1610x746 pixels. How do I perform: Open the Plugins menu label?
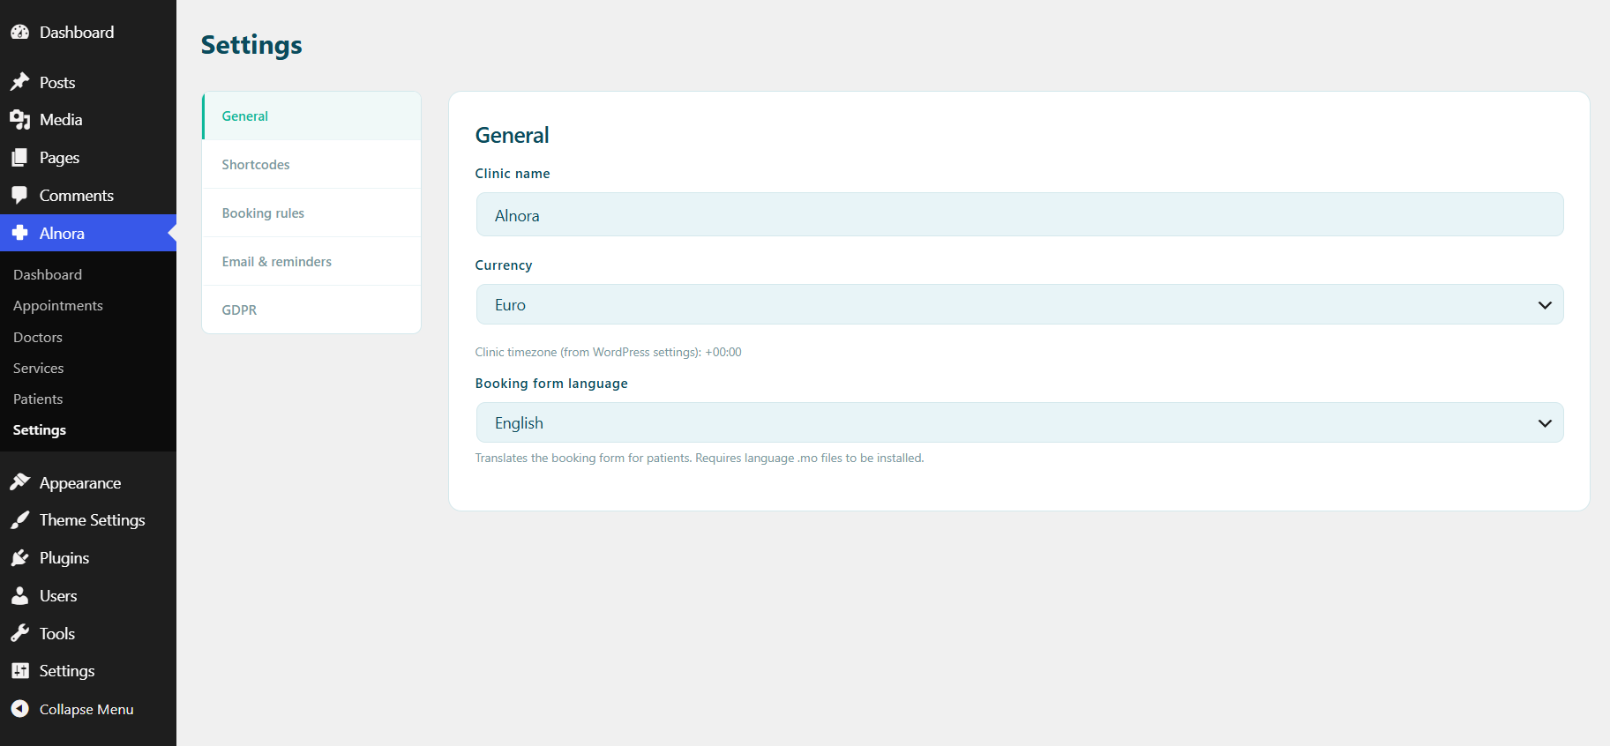[64, 558]
